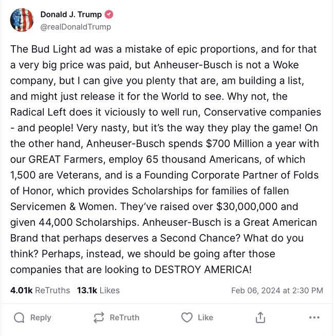Click the Feb 06, 2024 date
This screenshot has height=336, width=334.
tap(256, 291)
